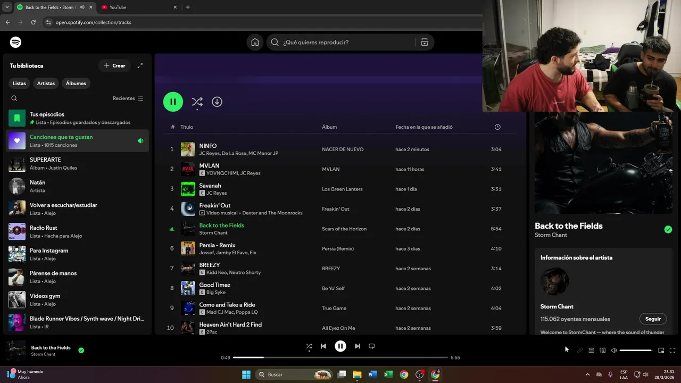Open Párense de manos playlist

(x=78, y=277)
